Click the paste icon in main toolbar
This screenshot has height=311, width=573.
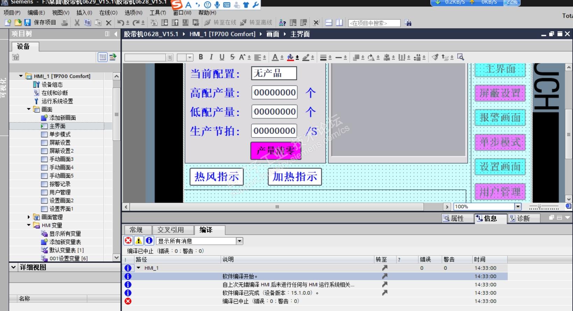pos(98,23)
